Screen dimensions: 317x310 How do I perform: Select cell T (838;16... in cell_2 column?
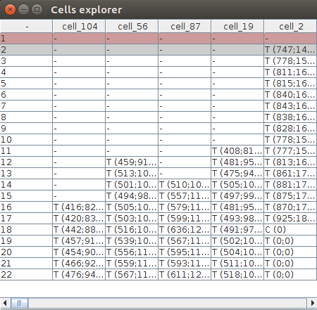coord(290,117)
